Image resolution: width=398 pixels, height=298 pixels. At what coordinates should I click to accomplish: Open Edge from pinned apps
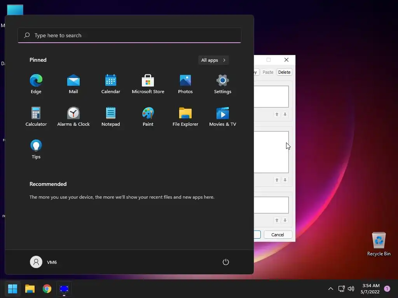[x=36, y=84]
